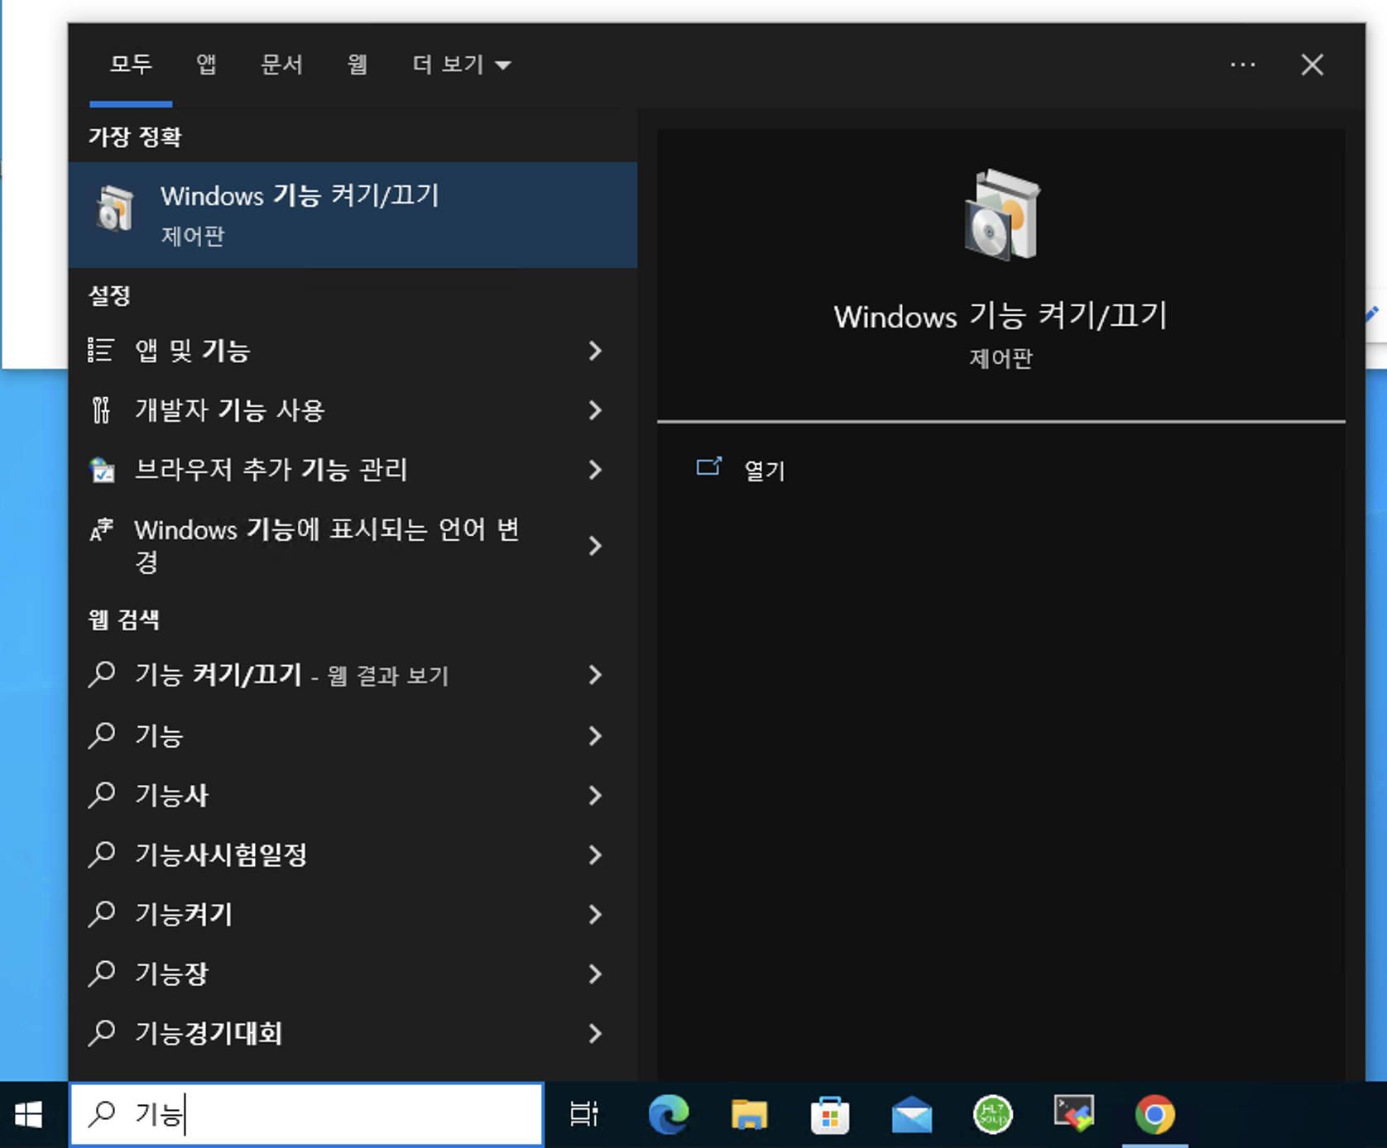Switch to the 문서 tab
This screenshot has width=1387, height=1148.
click(281, 65)
